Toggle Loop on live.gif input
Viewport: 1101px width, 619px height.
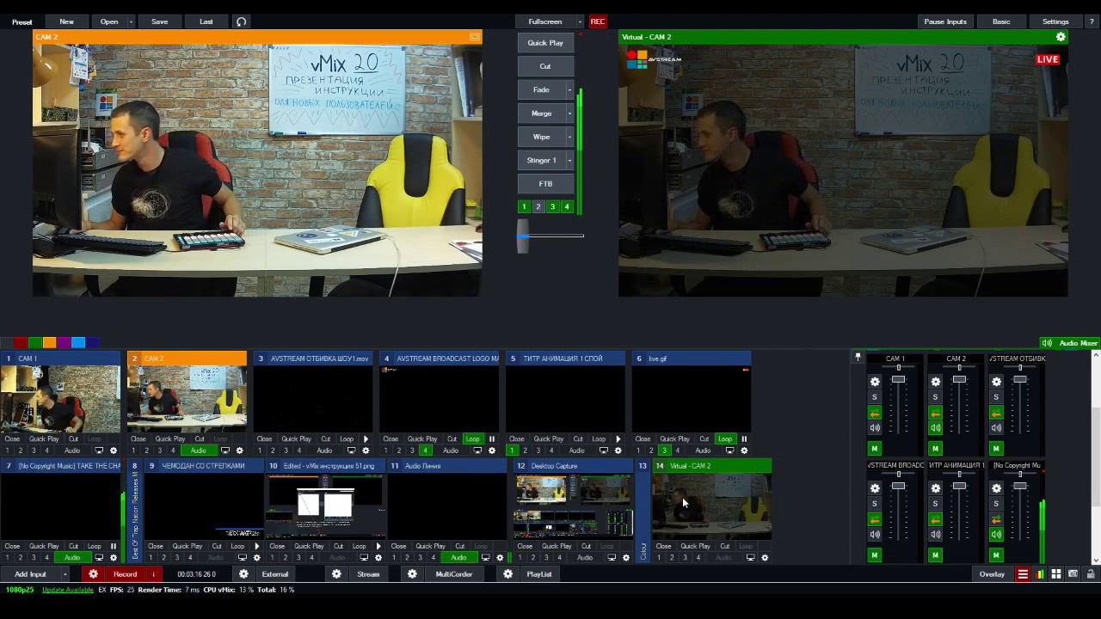[725, 439]
